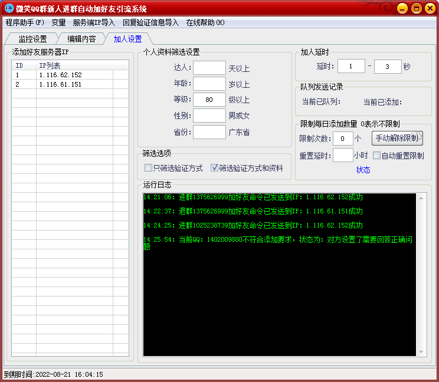The image size is (439, 382).
Task: Click the 限制次数 field showing 0
Action: 343,139
